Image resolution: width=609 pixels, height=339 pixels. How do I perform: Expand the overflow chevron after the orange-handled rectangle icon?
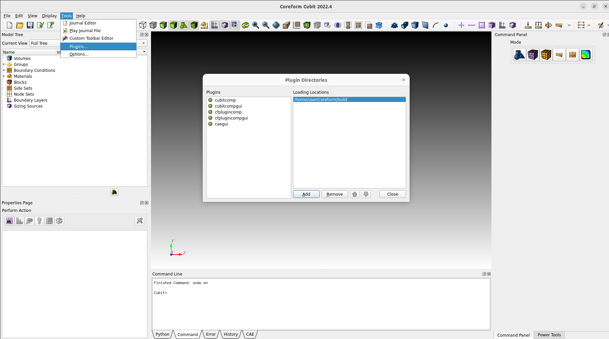[589, 25]
